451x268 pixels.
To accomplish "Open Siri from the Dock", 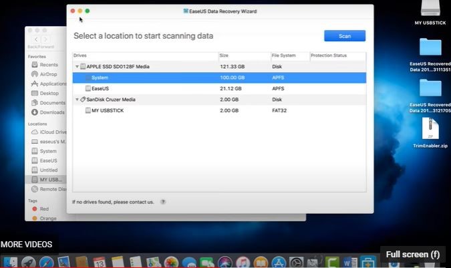I will (x=225, y=262).
